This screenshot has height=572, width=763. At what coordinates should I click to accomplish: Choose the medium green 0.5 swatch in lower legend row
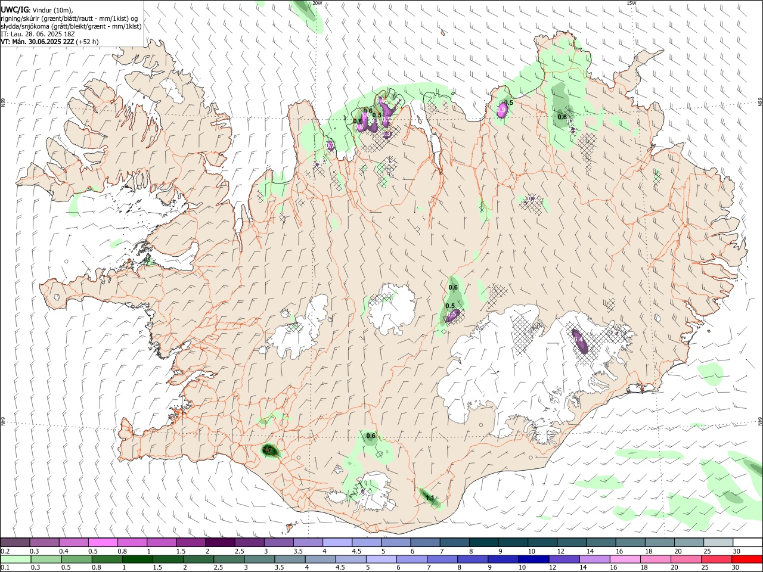pos(76,559)
